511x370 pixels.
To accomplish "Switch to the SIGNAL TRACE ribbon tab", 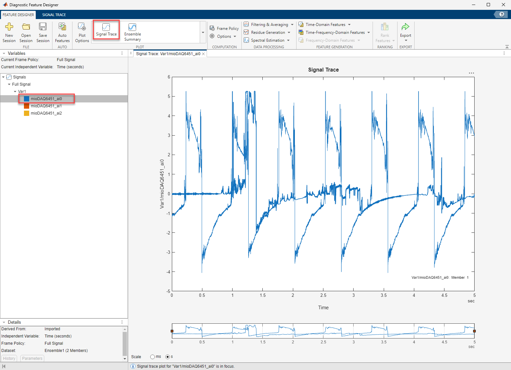I will tap(54, 15).
